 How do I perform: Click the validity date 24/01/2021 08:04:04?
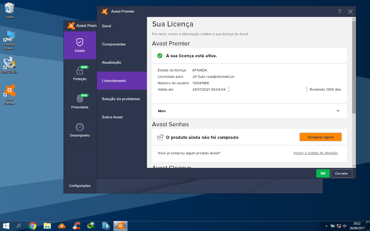pos(209,89)
